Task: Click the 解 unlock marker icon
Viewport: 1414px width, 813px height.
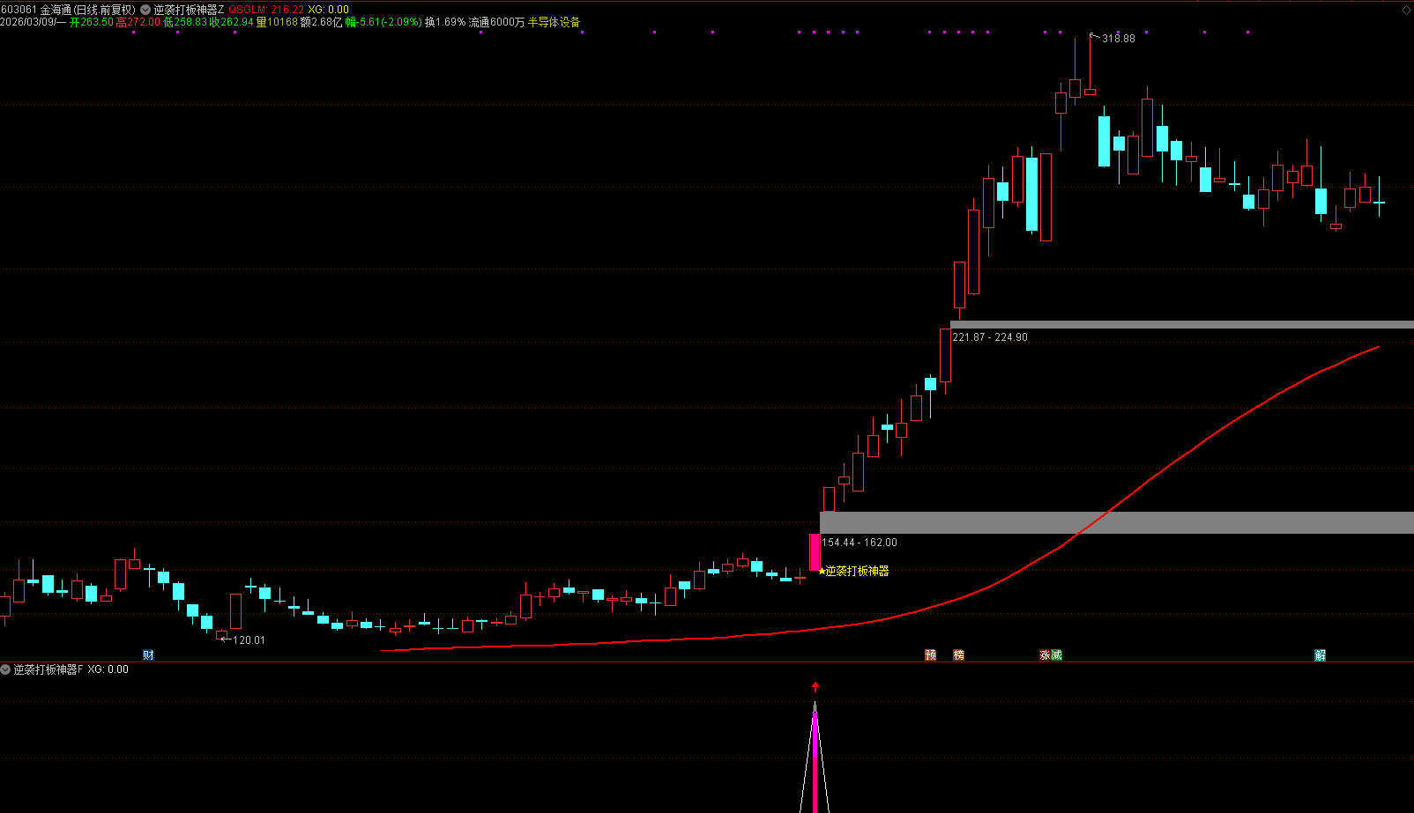Action: click(x=1320, y=654)
